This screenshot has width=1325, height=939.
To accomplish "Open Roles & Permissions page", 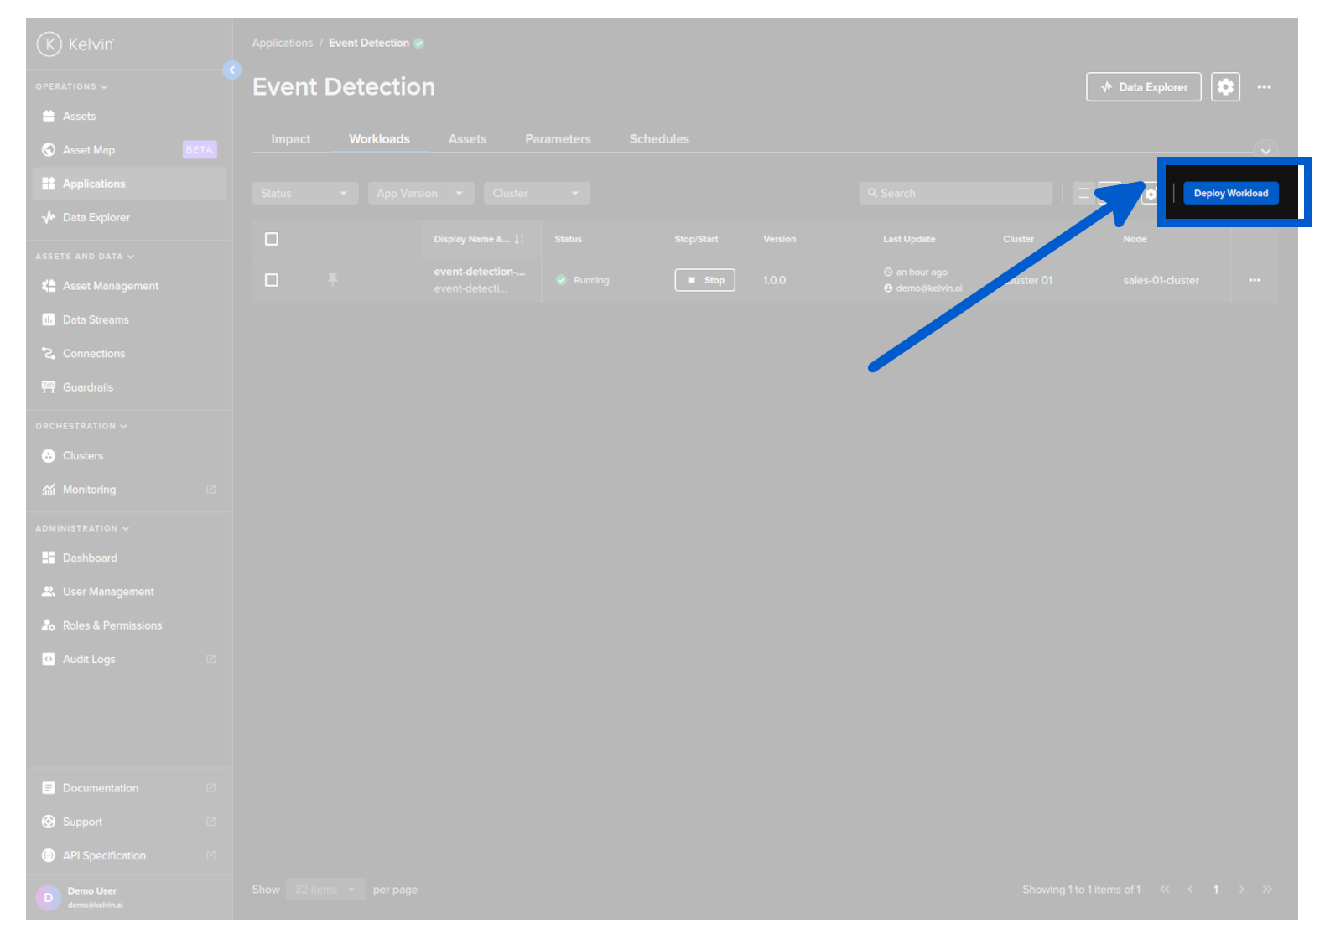I will (x=112, y=625).
